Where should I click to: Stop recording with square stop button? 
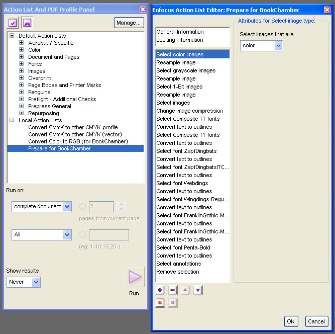coord(173,302)
